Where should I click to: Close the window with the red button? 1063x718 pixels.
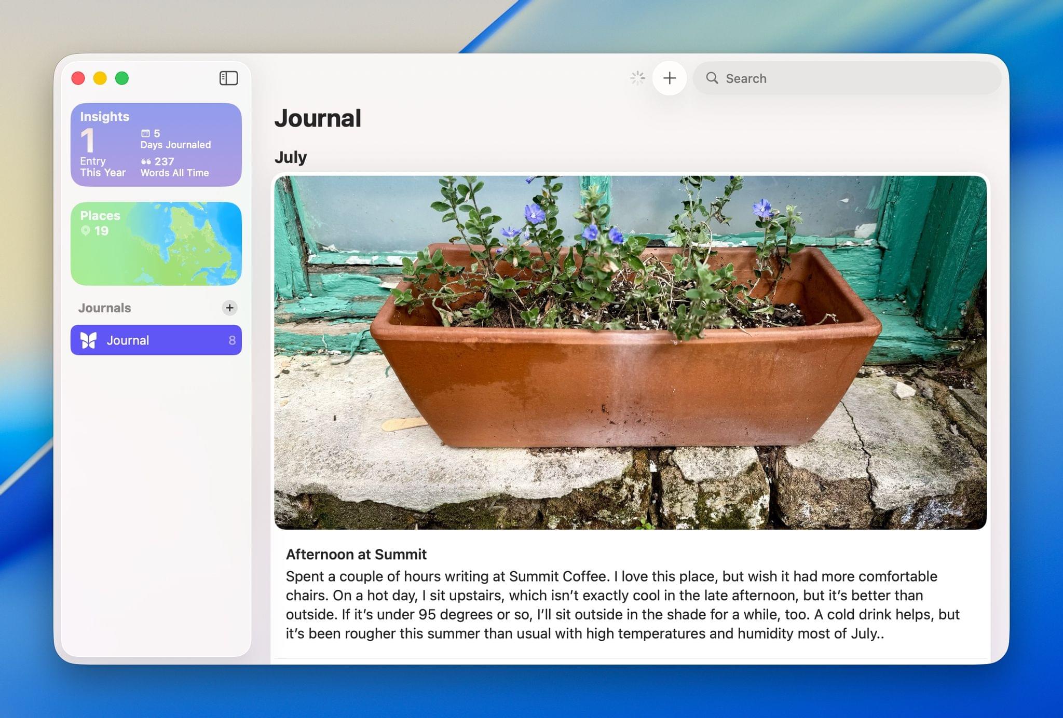coord(78,78)
